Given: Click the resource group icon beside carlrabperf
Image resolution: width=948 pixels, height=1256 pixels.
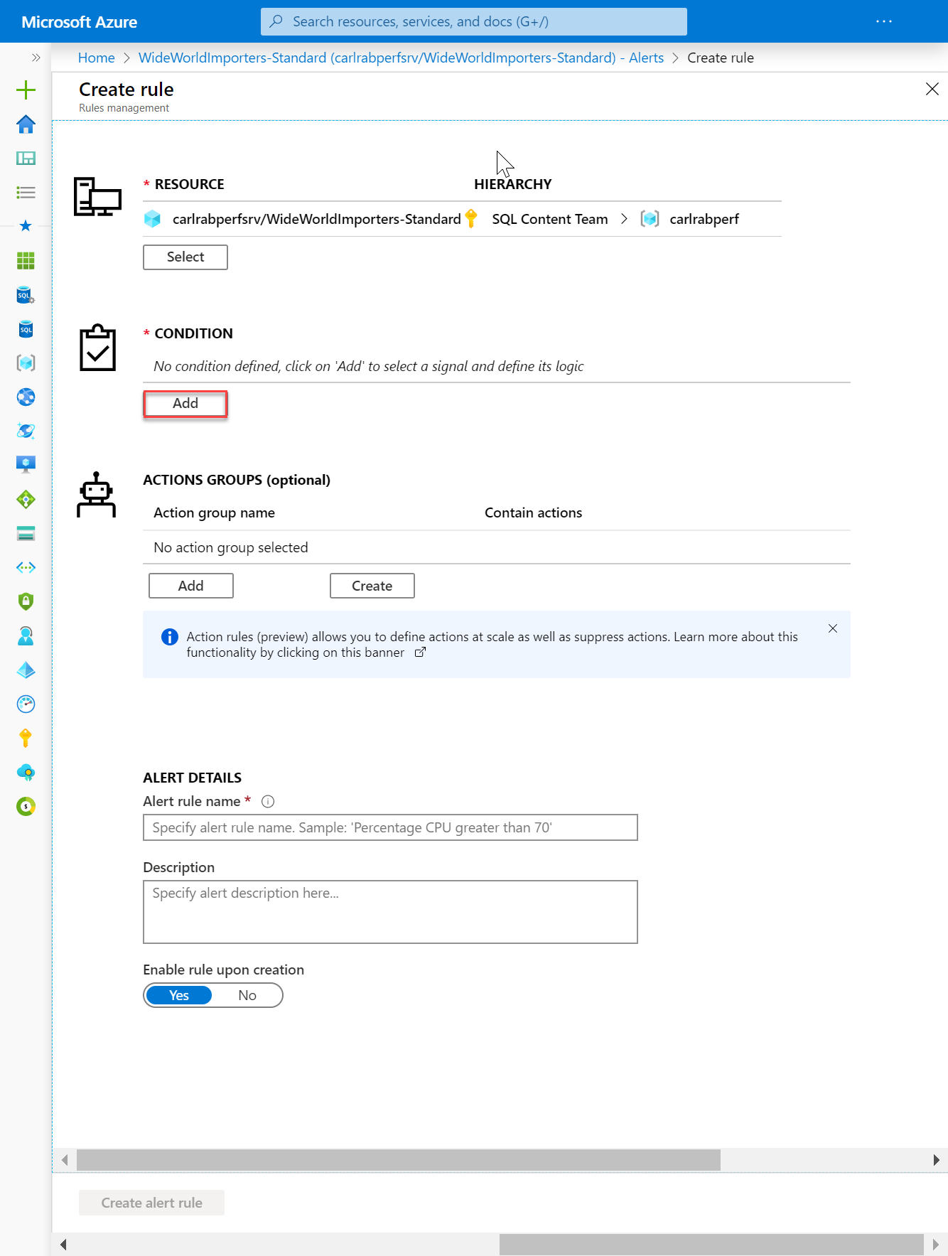Looking at the screenshot, I should coord(650,219).
